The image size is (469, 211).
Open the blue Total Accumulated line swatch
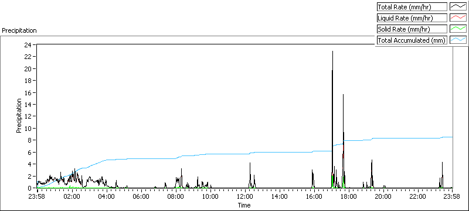pyautogui.click(x=458, y=40)
